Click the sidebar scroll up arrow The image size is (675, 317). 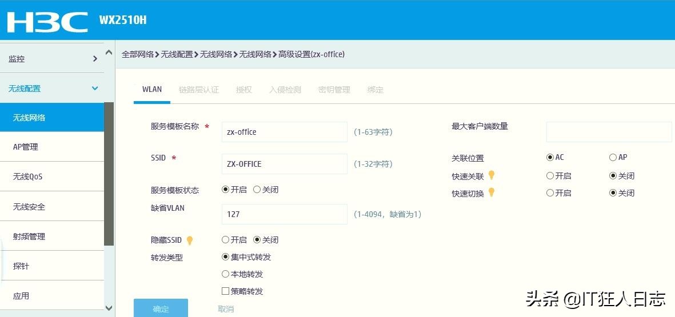click(x=109, y=53)
